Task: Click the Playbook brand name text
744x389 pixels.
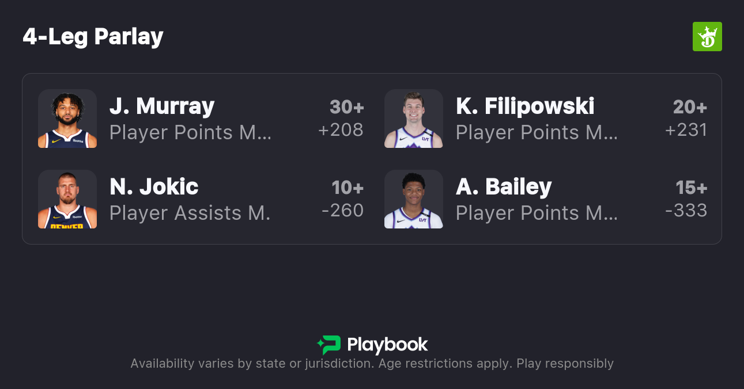Action: [387, 345]
